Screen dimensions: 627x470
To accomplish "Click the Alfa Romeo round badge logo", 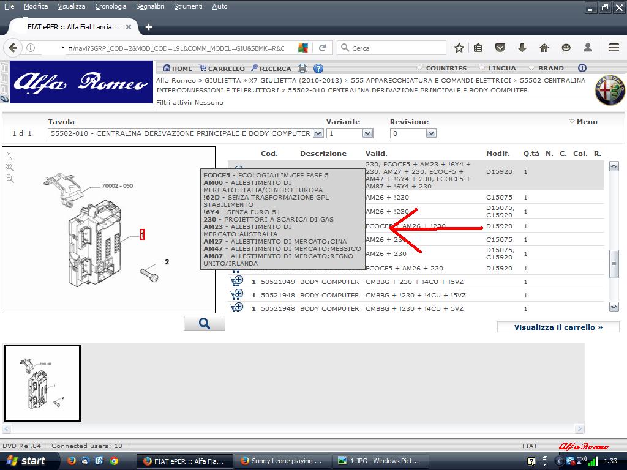I will 610,91.
